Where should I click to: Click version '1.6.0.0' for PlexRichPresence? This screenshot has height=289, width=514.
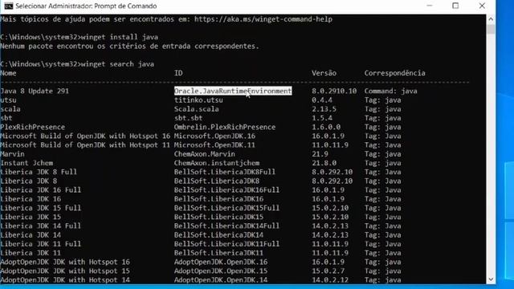[326, 127]
